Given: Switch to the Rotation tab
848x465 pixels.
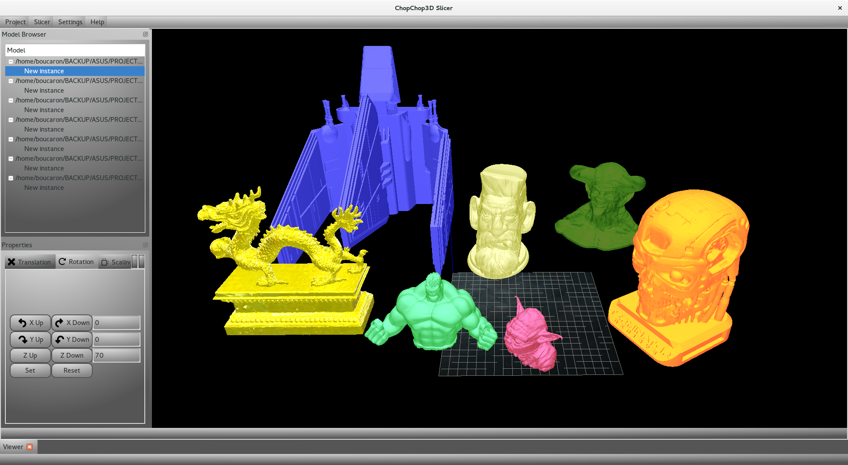Looking at the screenshot, I should [76, 262].
